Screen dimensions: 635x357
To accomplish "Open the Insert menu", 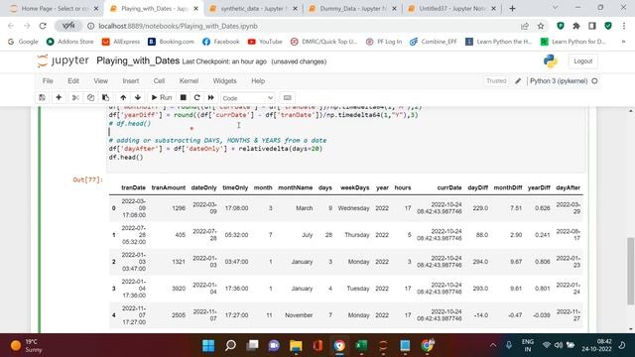I will [130, 81].
